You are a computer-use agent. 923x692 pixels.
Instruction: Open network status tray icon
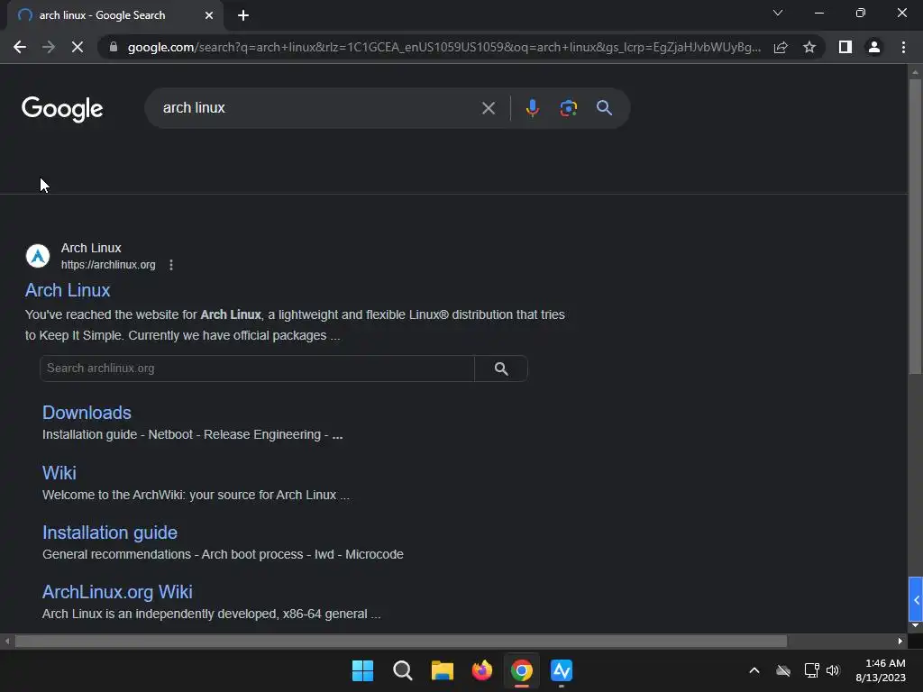click(x=812, y=670)
